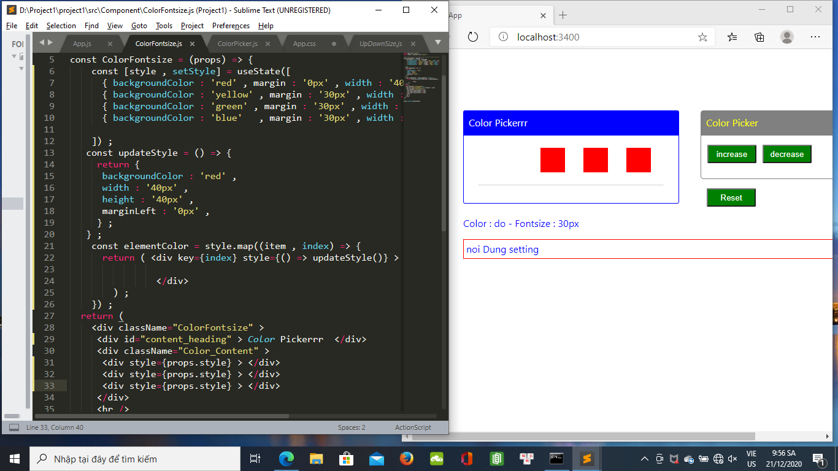
Task: Click the browser refresh icon
Action: coord(472,37)
